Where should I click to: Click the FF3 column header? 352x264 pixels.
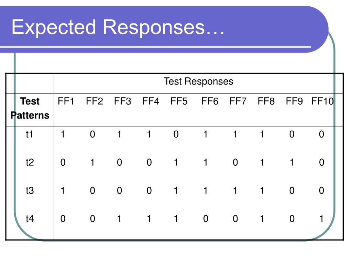(123, 101)
